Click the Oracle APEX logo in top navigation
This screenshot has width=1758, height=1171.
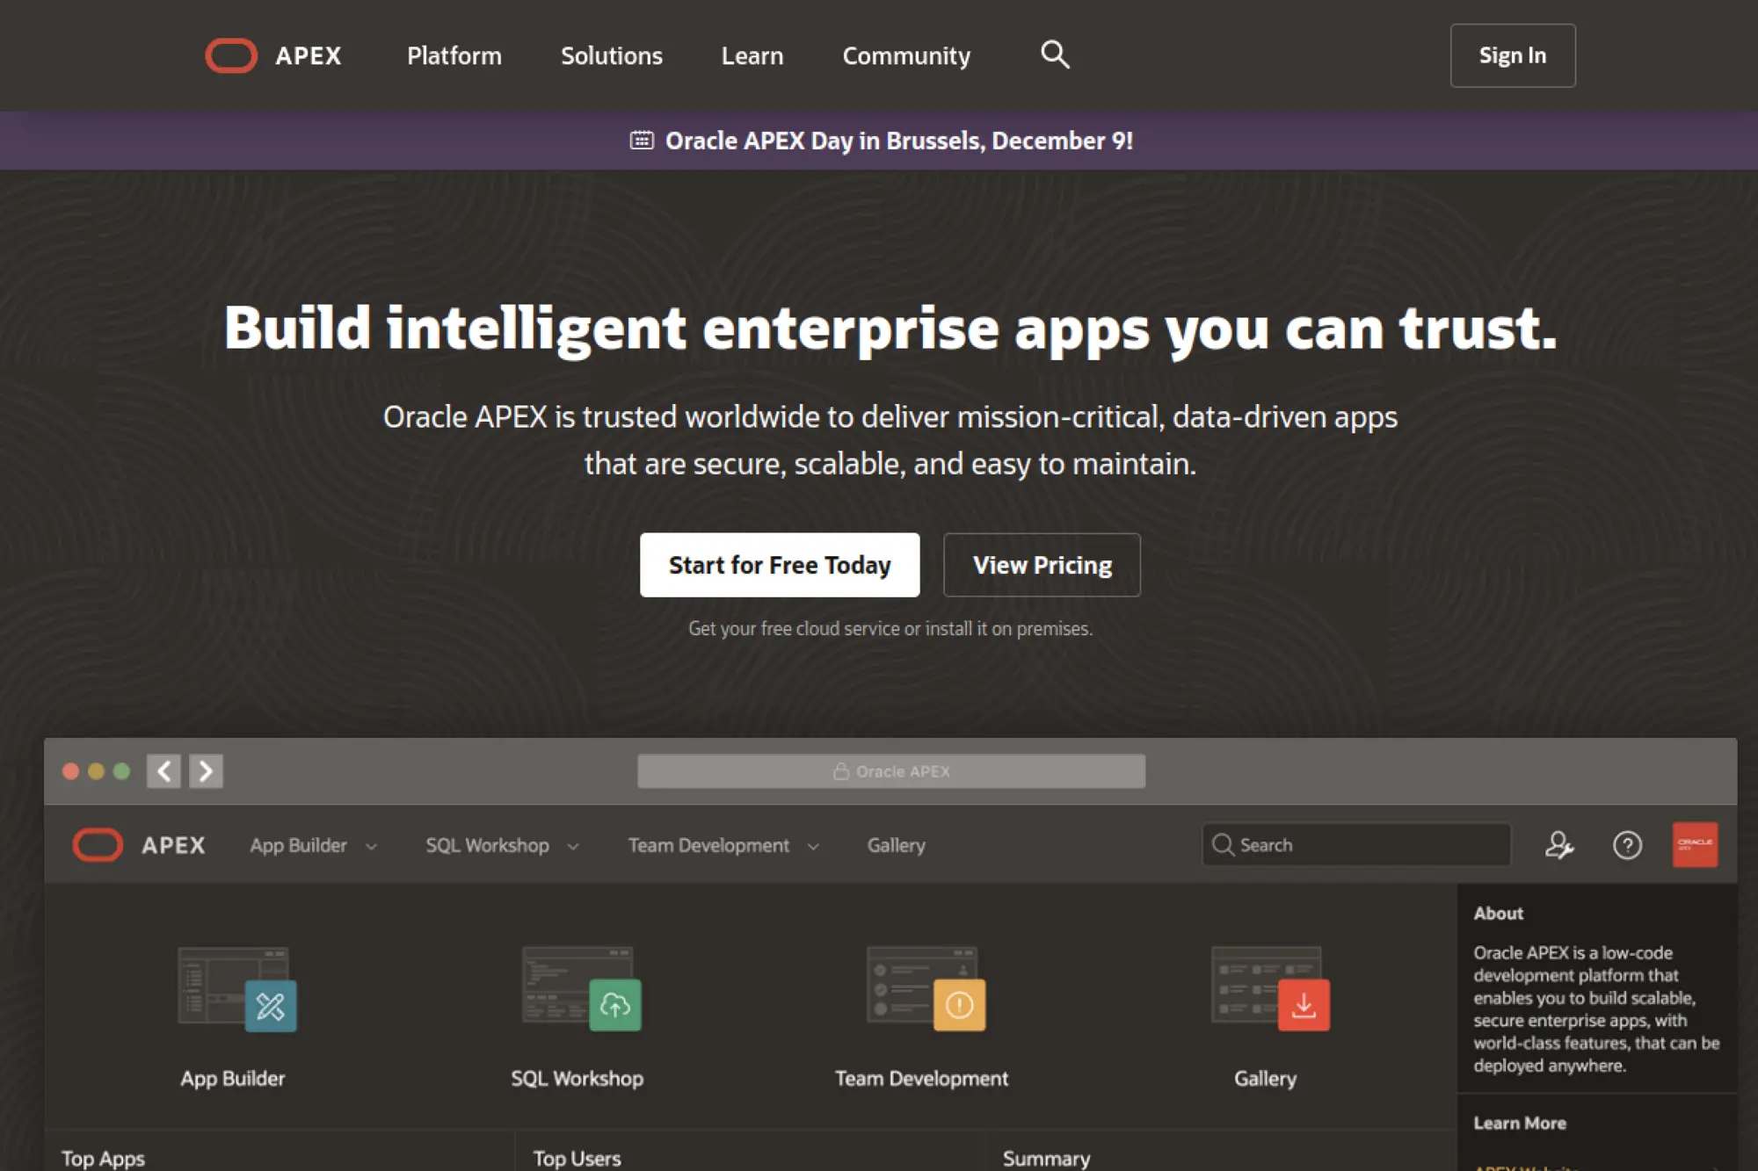coord(272,55)
